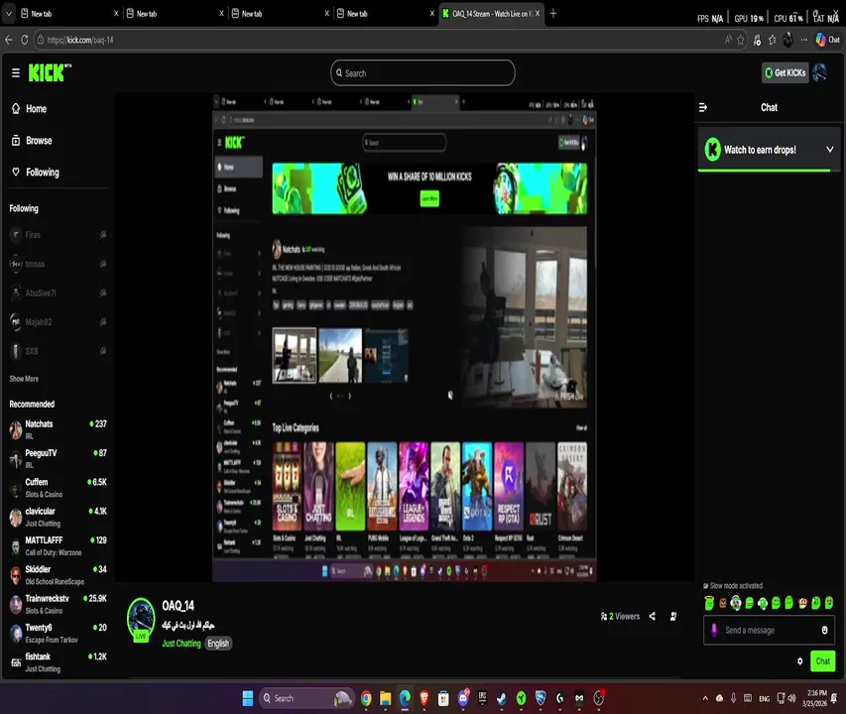Open Windows Start menu
Image resolution: width=846 pixels, height=714 pixels.
pos(248,698)
